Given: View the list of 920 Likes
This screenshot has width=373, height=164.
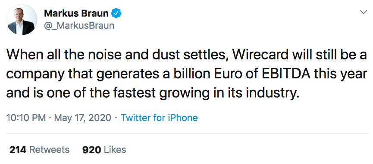Looking at the screenshot, I should point(104,150).
